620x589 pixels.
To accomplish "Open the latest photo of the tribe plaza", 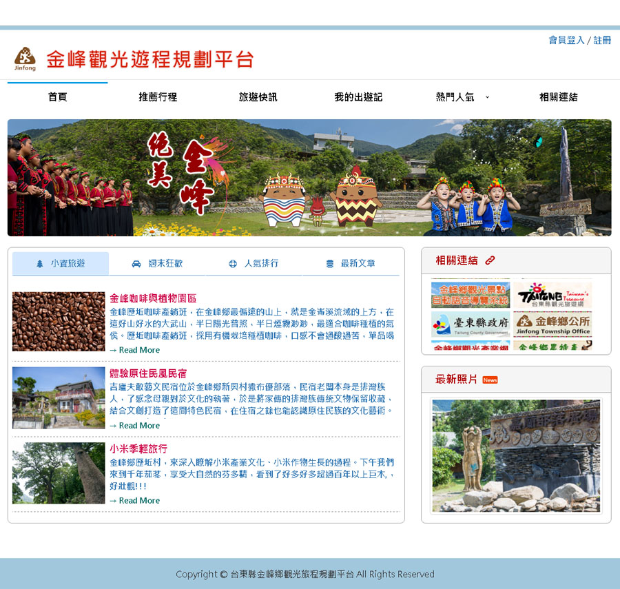I will click(516, 456).
